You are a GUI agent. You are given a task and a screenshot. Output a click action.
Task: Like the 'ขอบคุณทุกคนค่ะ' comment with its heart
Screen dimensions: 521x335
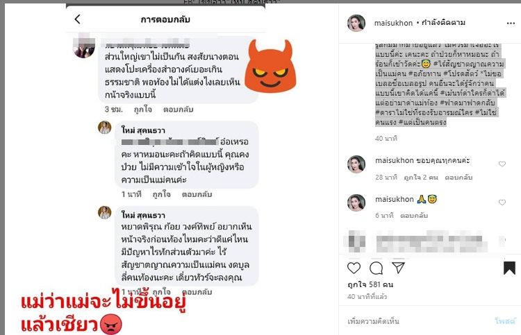click(502, 164)
